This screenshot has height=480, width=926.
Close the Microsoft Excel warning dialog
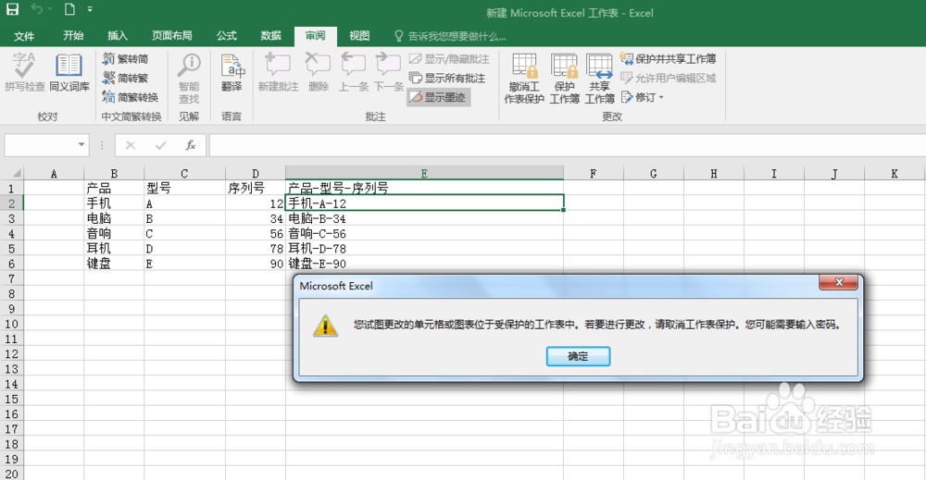click(838, 282)
